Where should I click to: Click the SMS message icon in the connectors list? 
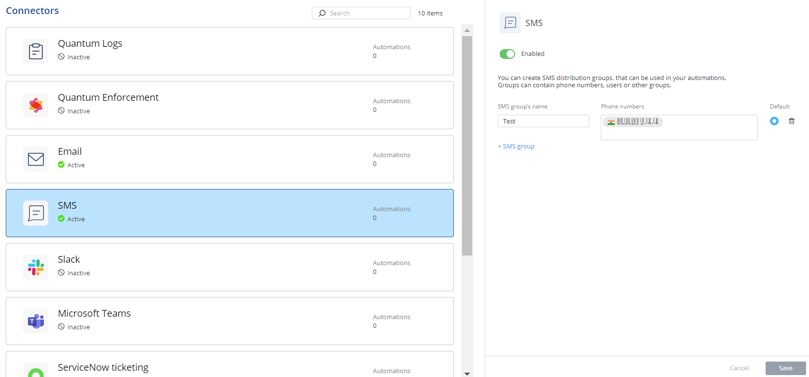[36, 213]
